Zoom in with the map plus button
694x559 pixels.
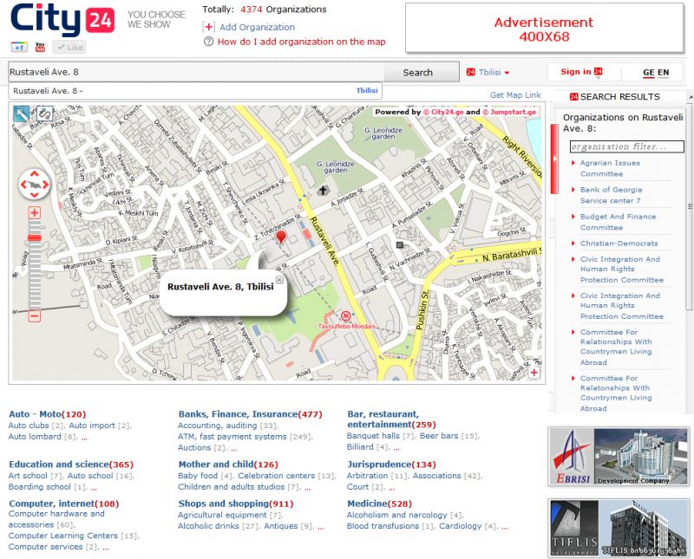tap(35, 213)
